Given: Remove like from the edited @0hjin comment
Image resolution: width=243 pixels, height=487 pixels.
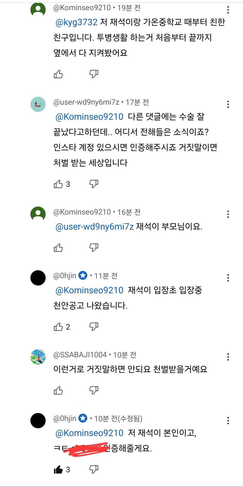Looking at the screenshot, I should (x=58, y=469).
